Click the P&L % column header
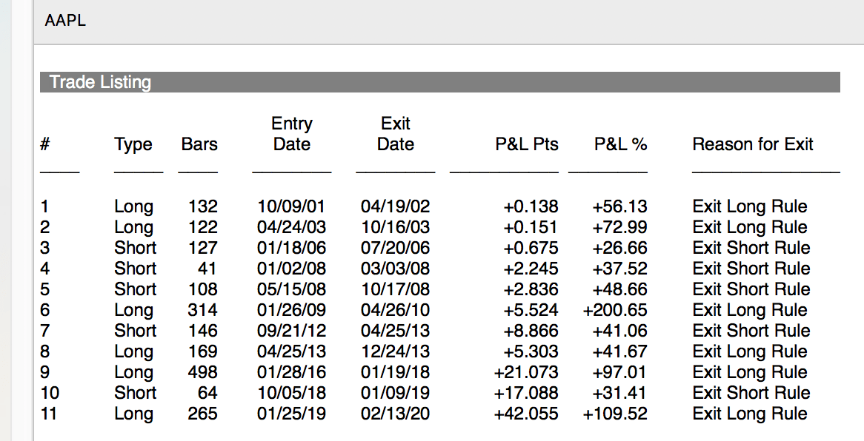This screenshot has width=864, height=441. (621, 144)
